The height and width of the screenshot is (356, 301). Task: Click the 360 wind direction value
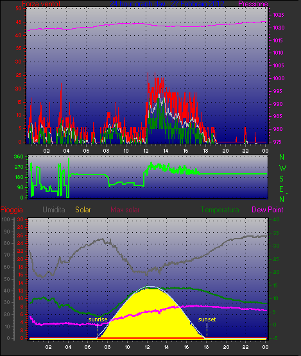(x=19, y=157)
